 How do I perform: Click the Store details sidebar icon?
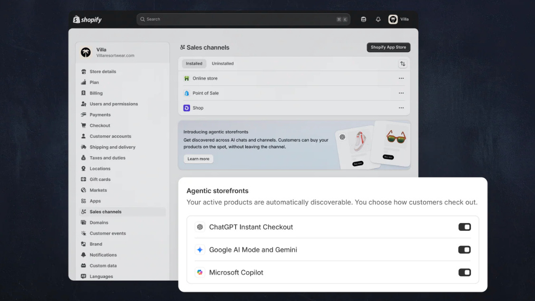pyautogui.click(x=84, y=72)
